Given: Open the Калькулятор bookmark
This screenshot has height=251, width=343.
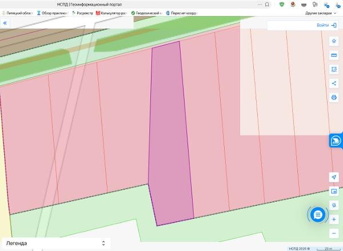Looking at the screenshot, I should [111, 13].
